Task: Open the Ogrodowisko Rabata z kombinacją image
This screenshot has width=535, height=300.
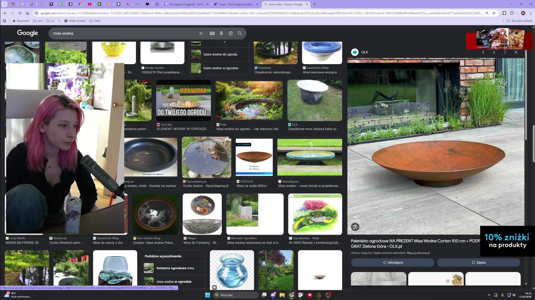Action: click(x=315, y=214)
